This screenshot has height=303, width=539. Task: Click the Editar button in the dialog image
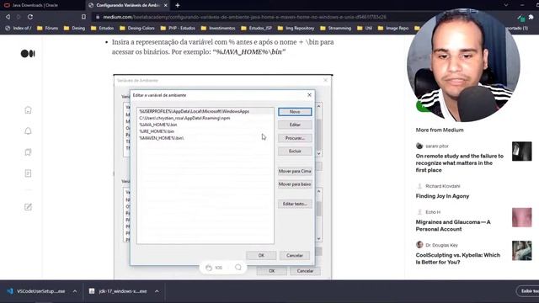point(295,125)
